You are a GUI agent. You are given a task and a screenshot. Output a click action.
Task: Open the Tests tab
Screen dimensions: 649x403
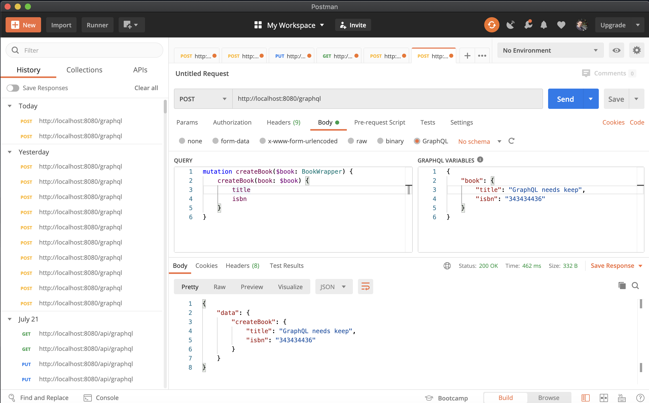(x=427, y=122)
